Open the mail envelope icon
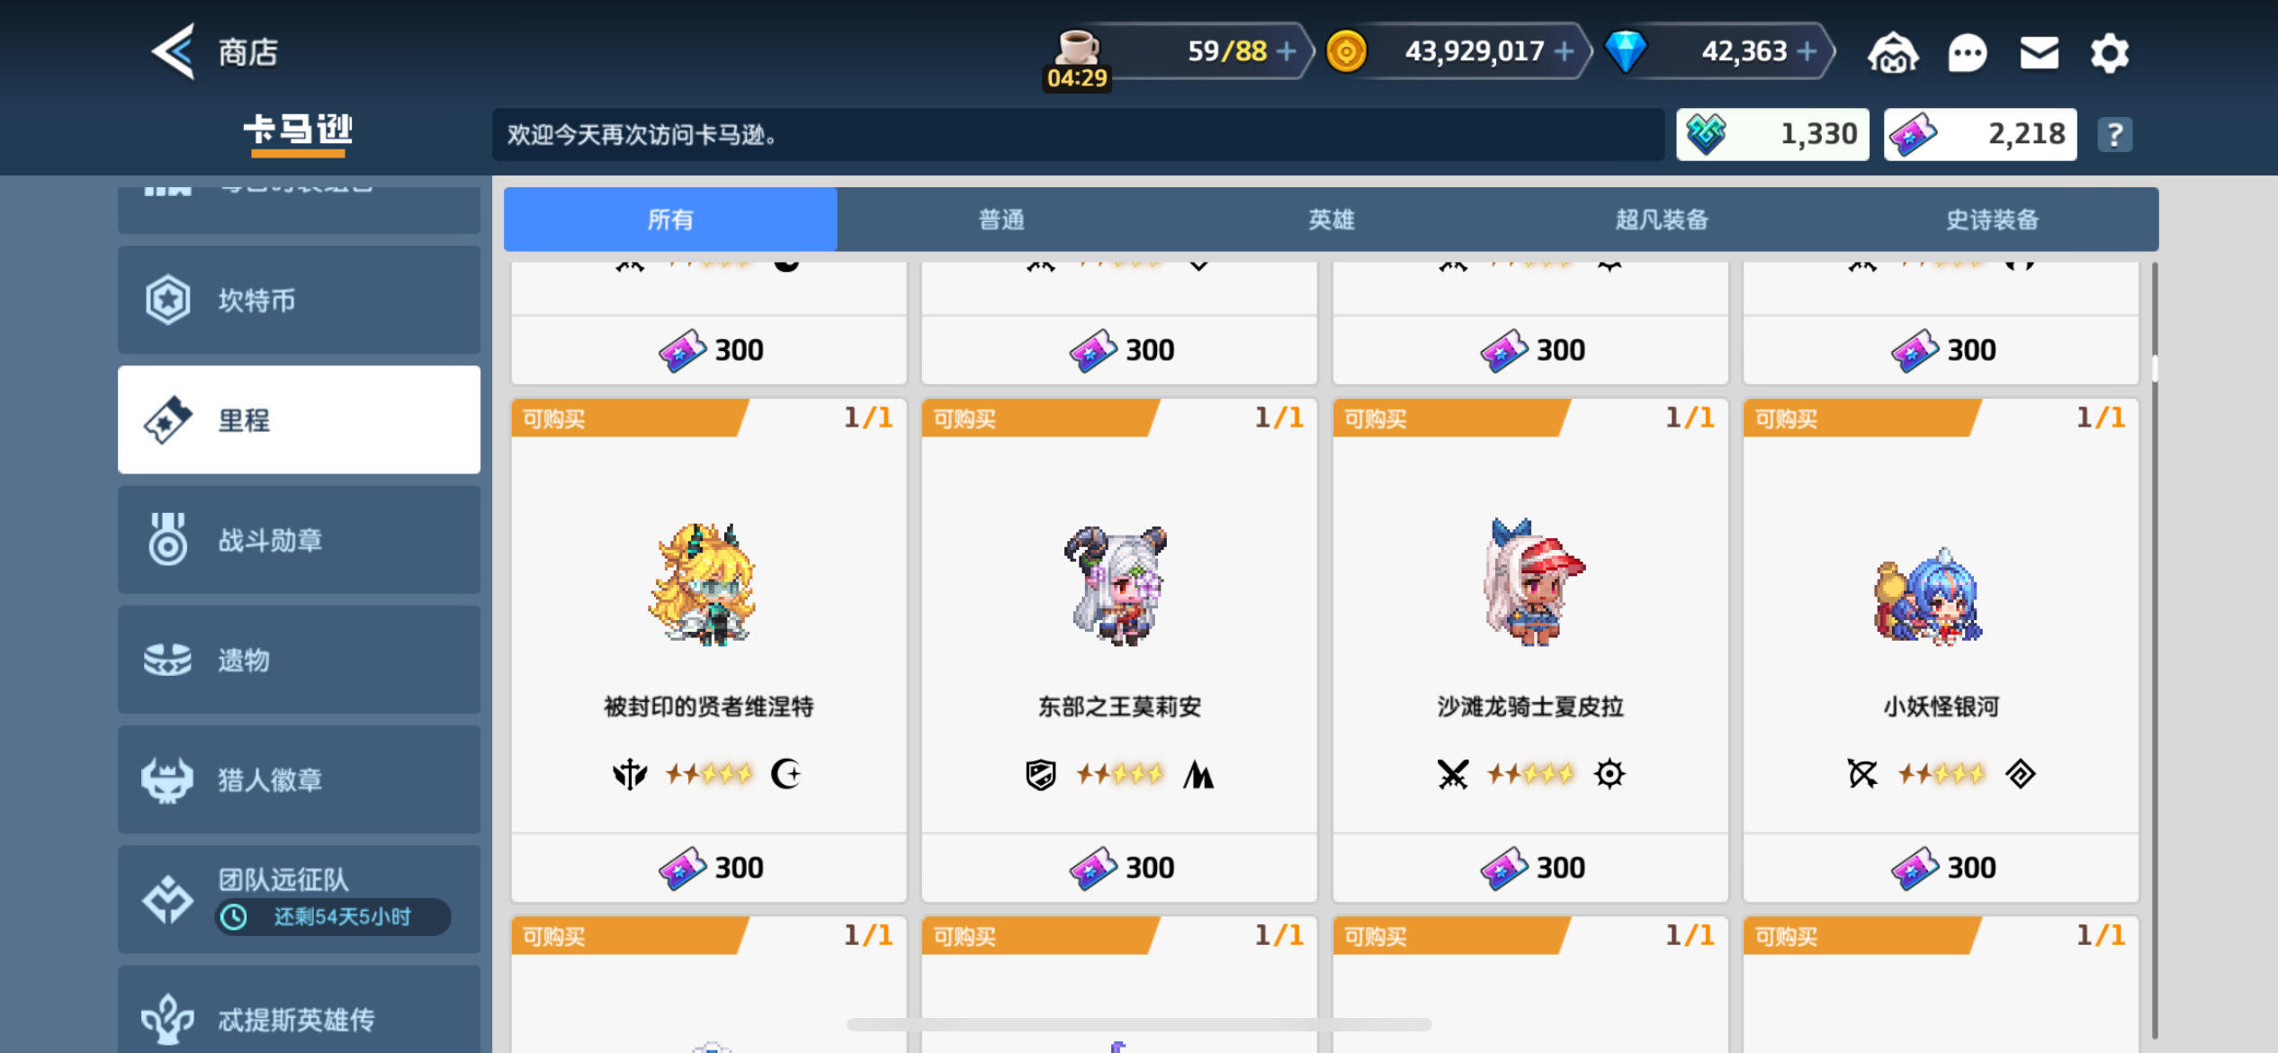 point(2039,52)
